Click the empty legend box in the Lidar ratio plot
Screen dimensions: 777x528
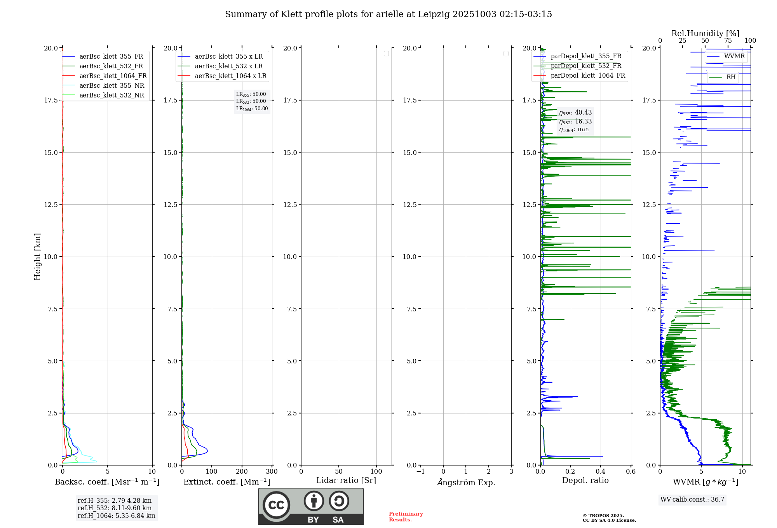[x=386, y=54]
